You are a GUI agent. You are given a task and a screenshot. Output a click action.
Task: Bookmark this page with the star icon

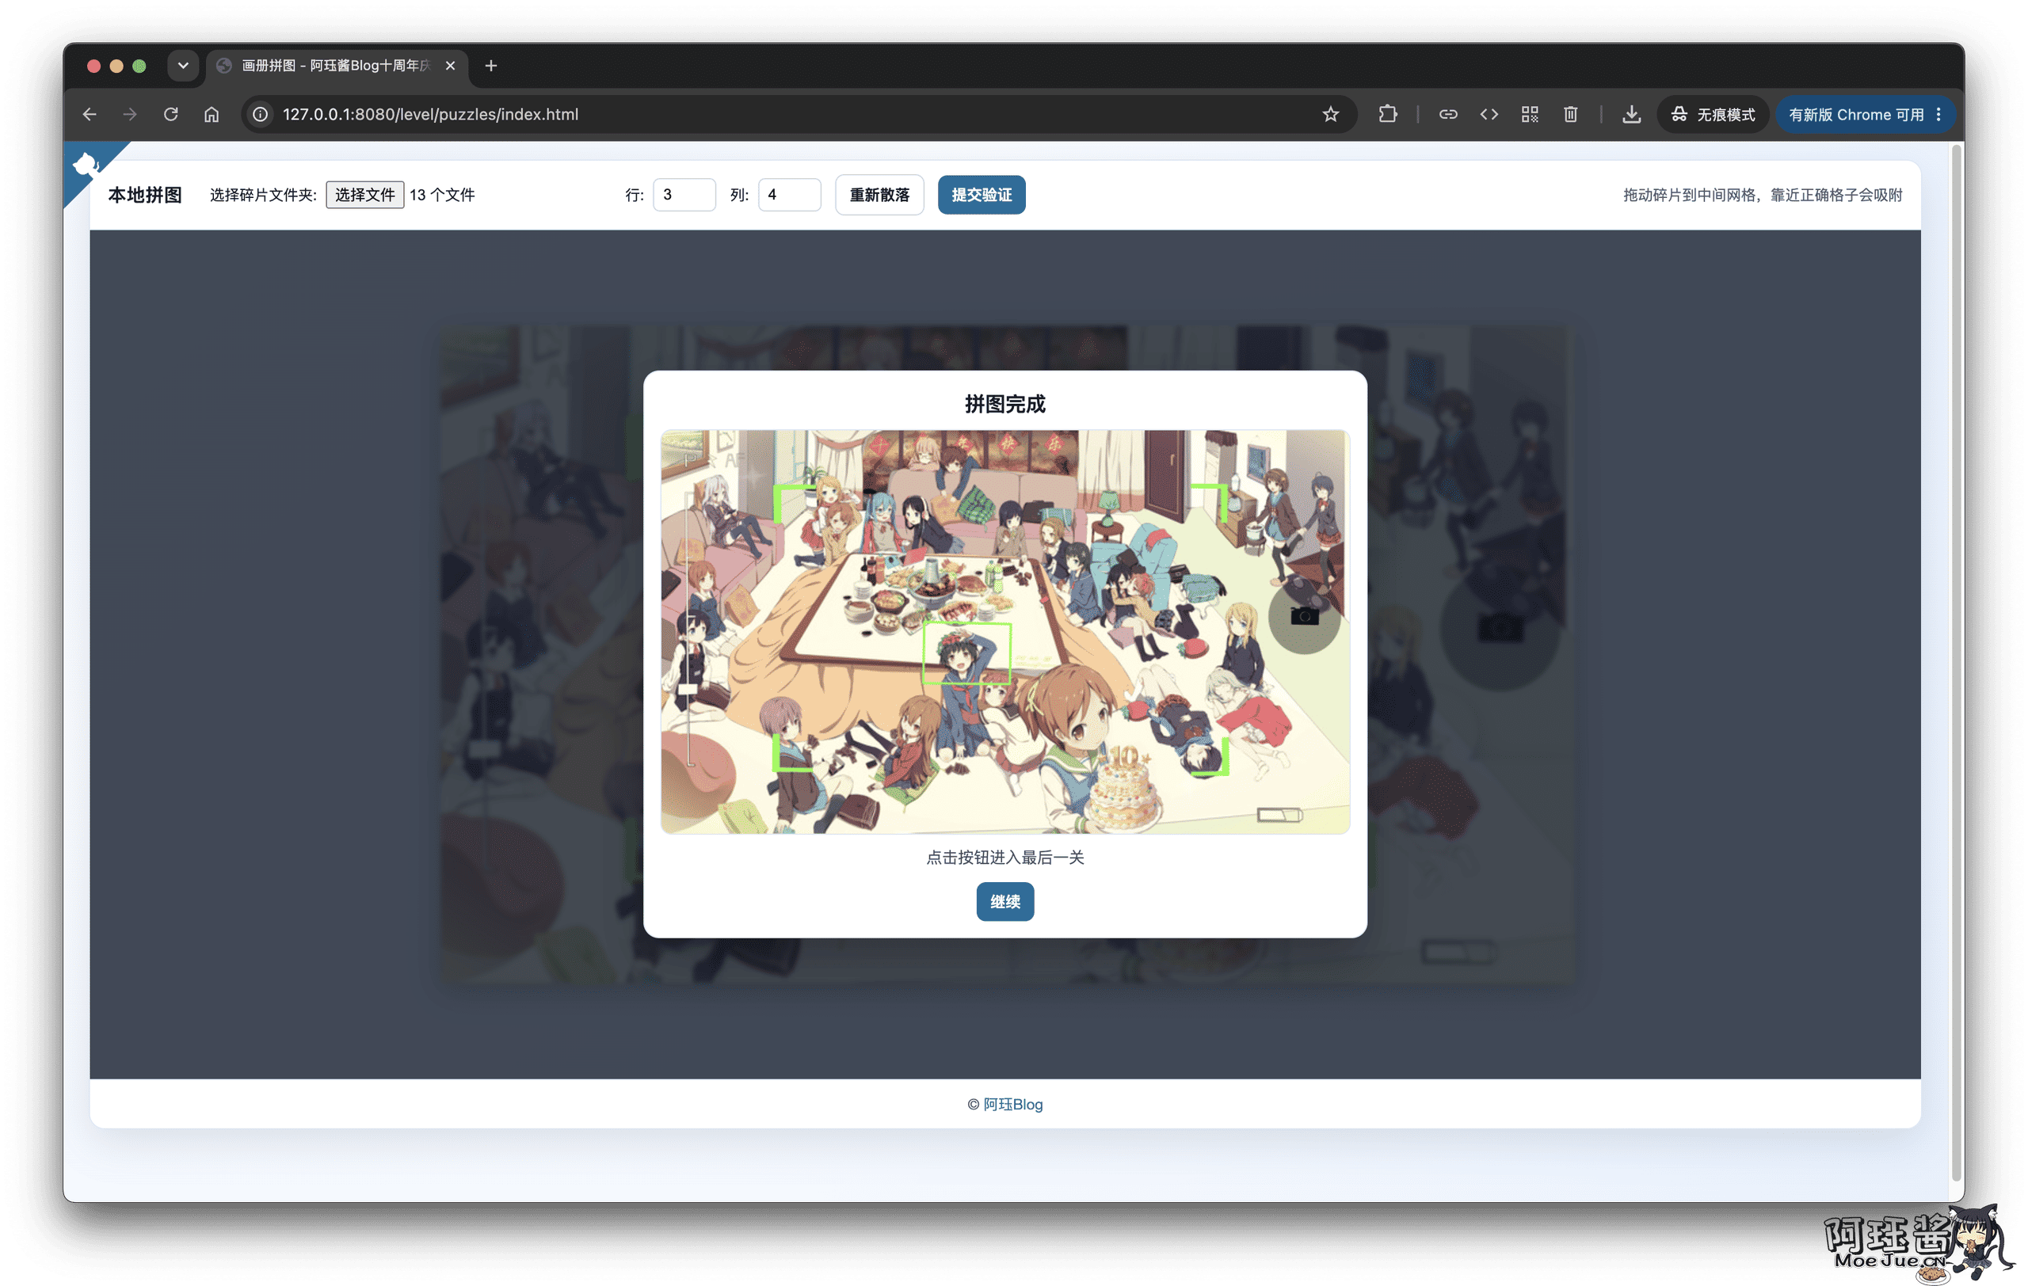pos(1330,115)
